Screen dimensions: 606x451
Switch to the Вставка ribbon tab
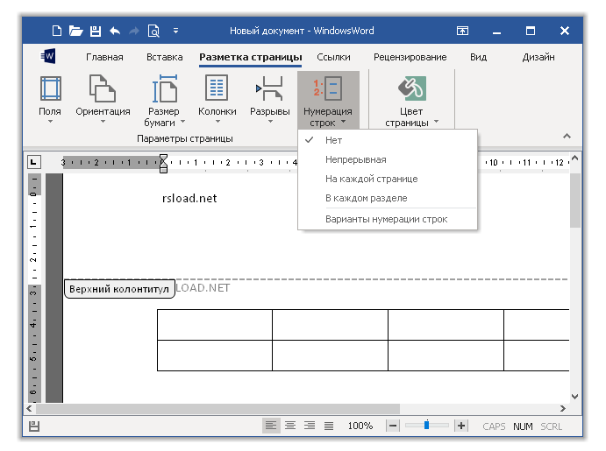[x=165, y=58]
